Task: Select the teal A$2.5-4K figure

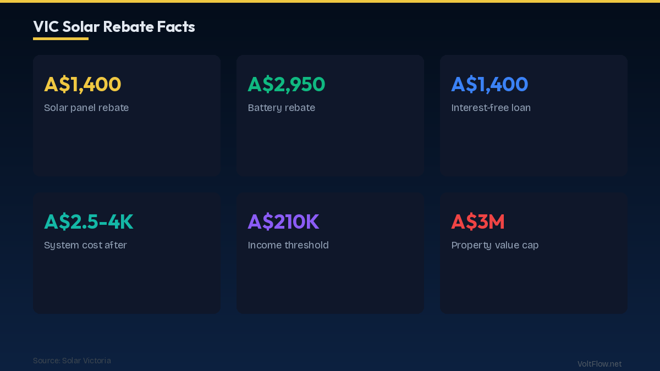Action: click(89, 222)
